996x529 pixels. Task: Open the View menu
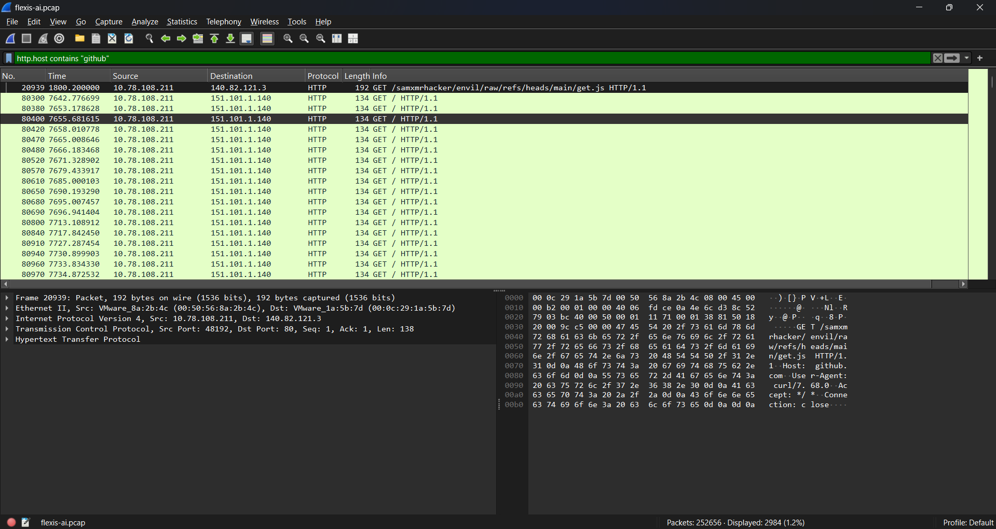(x=58, y=22)
